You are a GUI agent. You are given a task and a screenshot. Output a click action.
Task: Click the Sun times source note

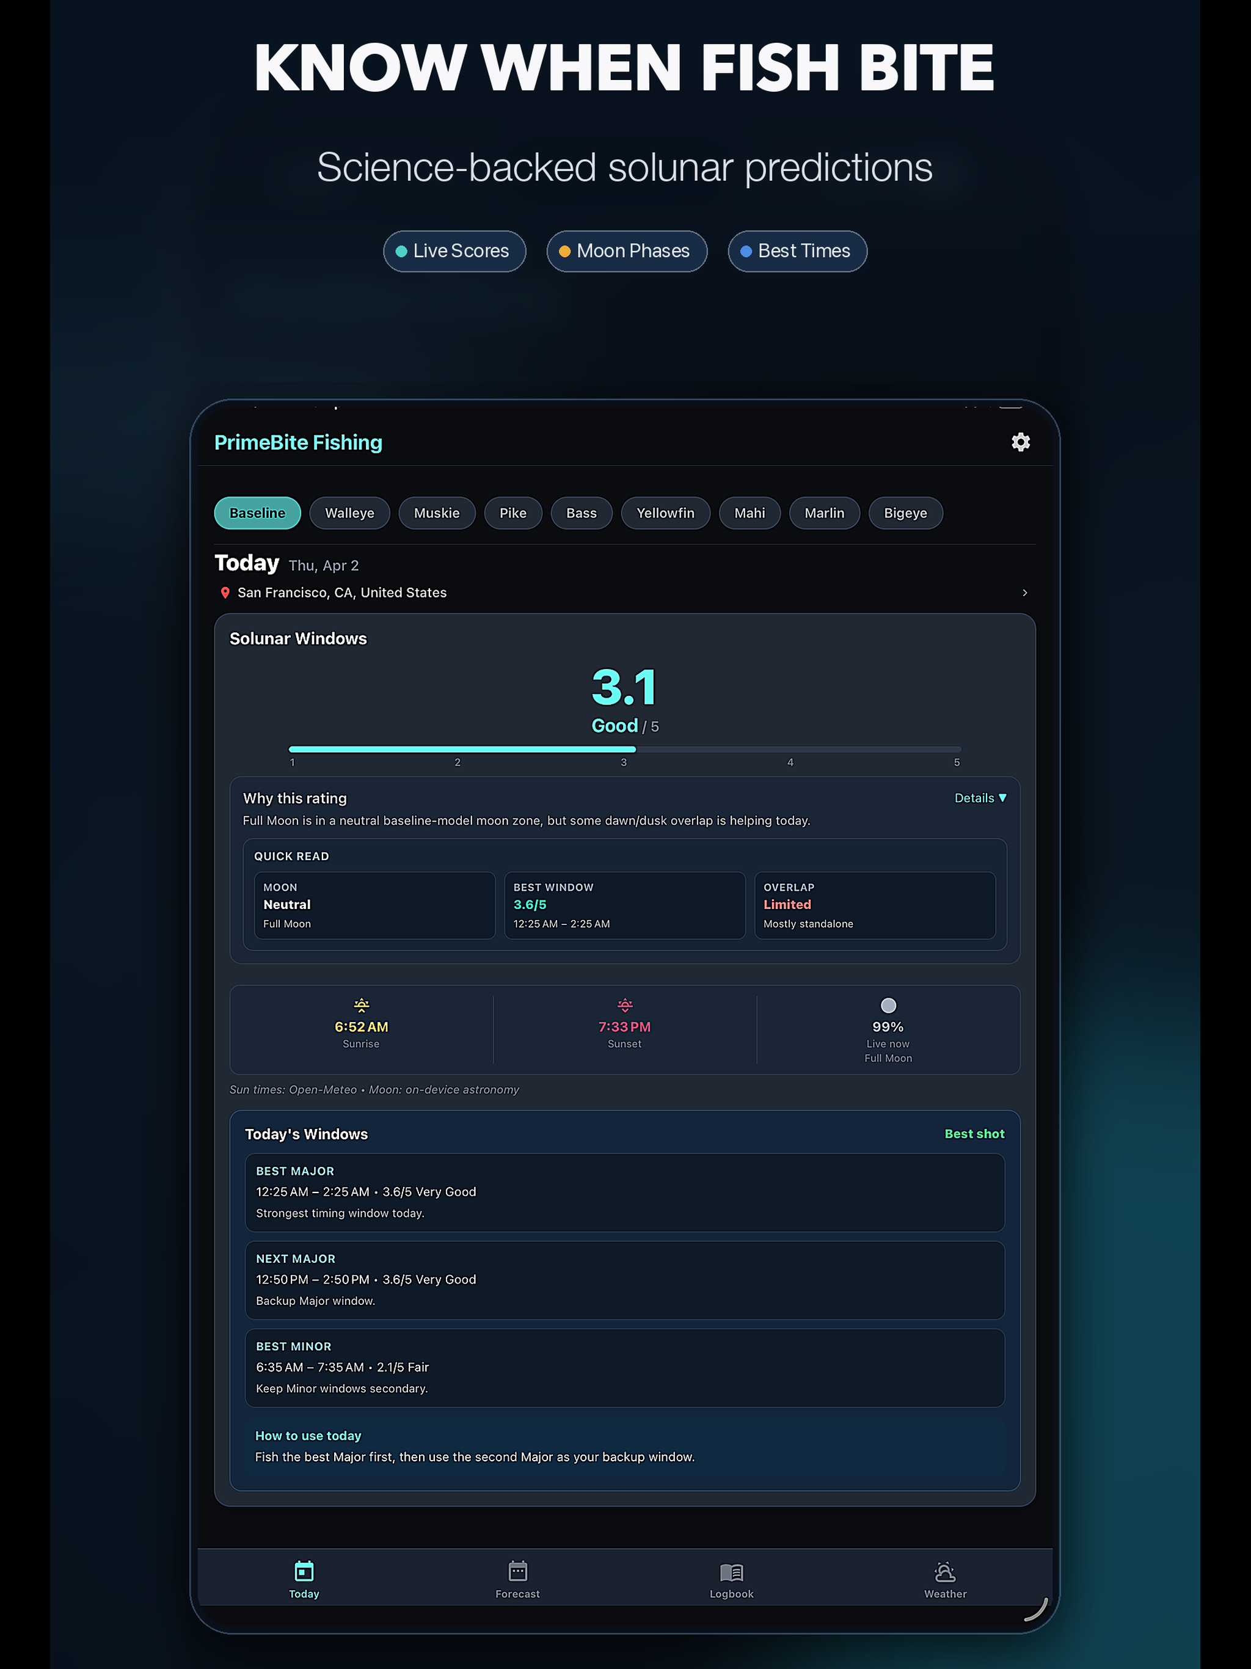tap(374, 1089)
